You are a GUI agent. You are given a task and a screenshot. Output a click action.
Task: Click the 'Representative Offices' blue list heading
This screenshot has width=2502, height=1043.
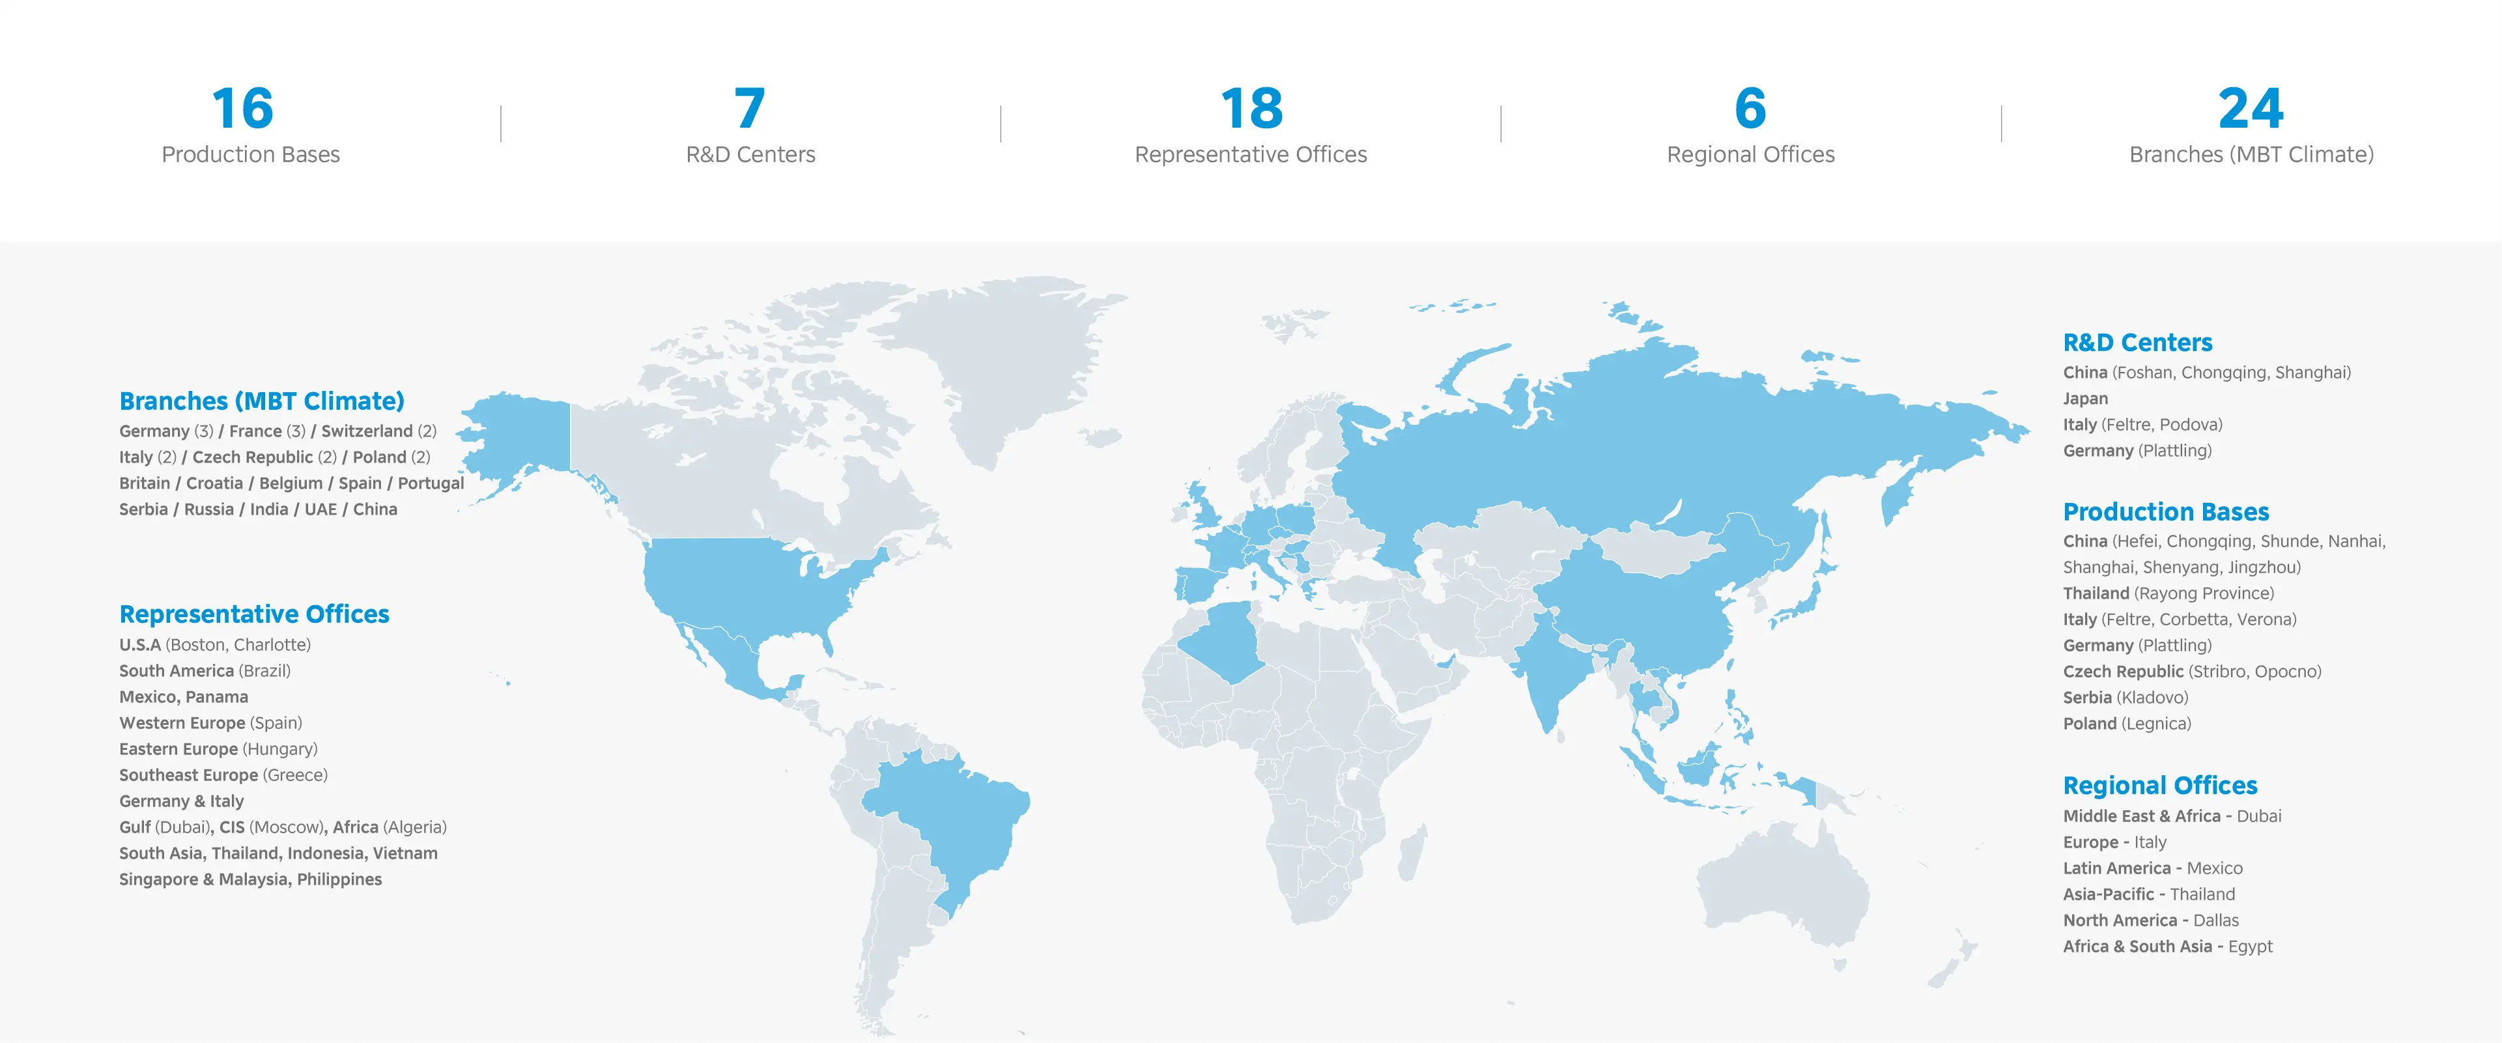pos(253,614)
